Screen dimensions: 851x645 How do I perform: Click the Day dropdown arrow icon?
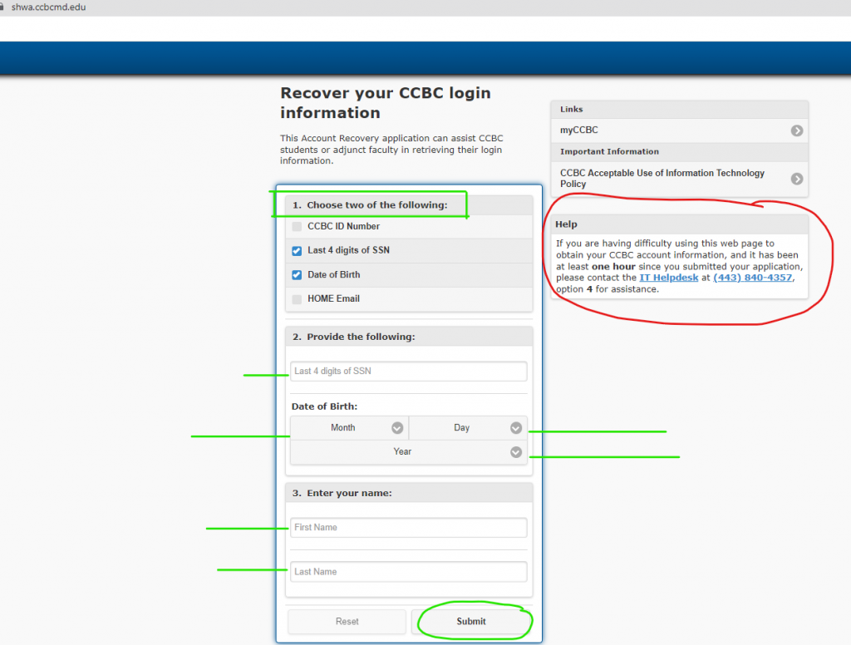[516, 428]
